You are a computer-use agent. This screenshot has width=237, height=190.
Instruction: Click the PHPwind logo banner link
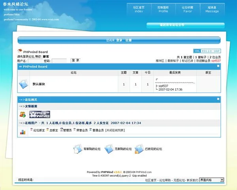(40, 114)
